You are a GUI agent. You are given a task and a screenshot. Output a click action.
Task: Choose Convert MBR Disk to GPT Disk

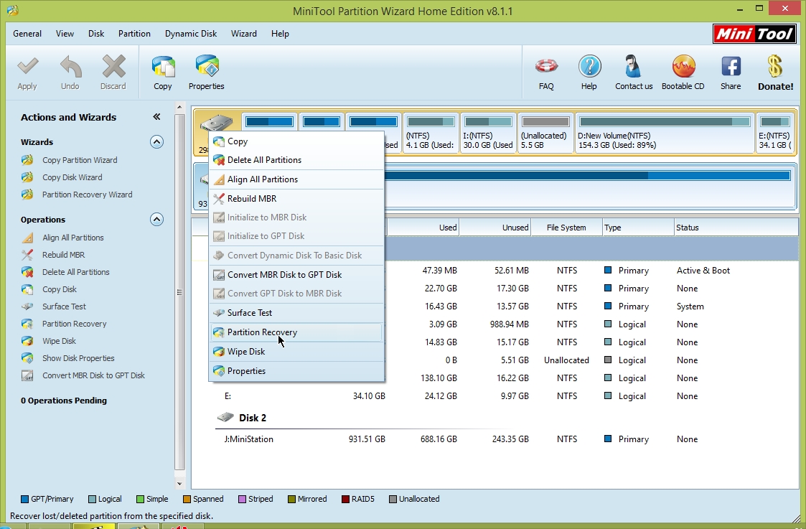(x=284, y=275)
